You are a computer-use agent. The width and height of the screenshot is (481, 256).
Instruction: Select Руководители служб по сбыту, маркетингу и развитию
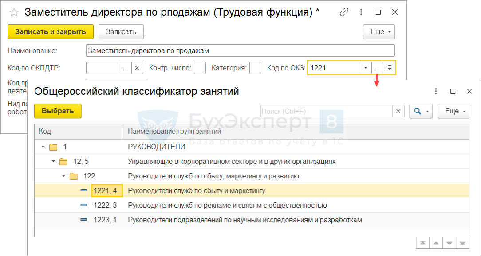[213, 176]
